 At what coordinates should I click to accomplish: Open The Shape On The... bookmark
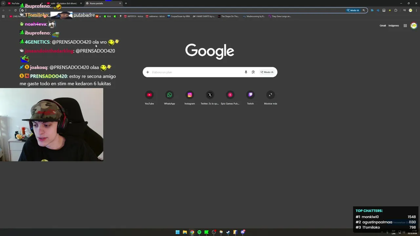[x=228, y=16]
